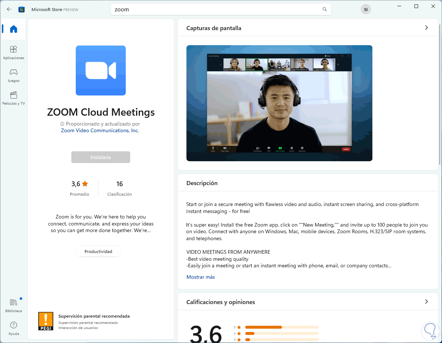Viewport: 442px width, 343px height.
Task: Click the search box containing zoom
Action: coord(221,10)
